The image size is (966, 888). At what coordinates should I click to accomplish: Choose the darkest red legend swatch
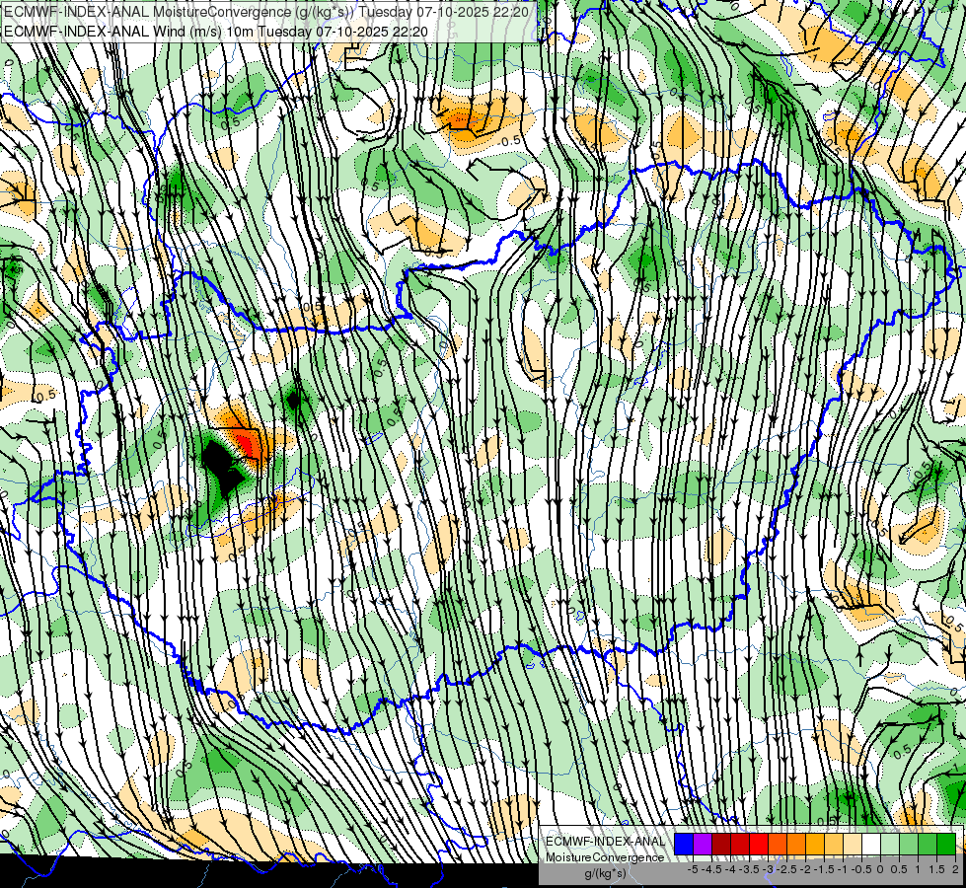[721, 845]
